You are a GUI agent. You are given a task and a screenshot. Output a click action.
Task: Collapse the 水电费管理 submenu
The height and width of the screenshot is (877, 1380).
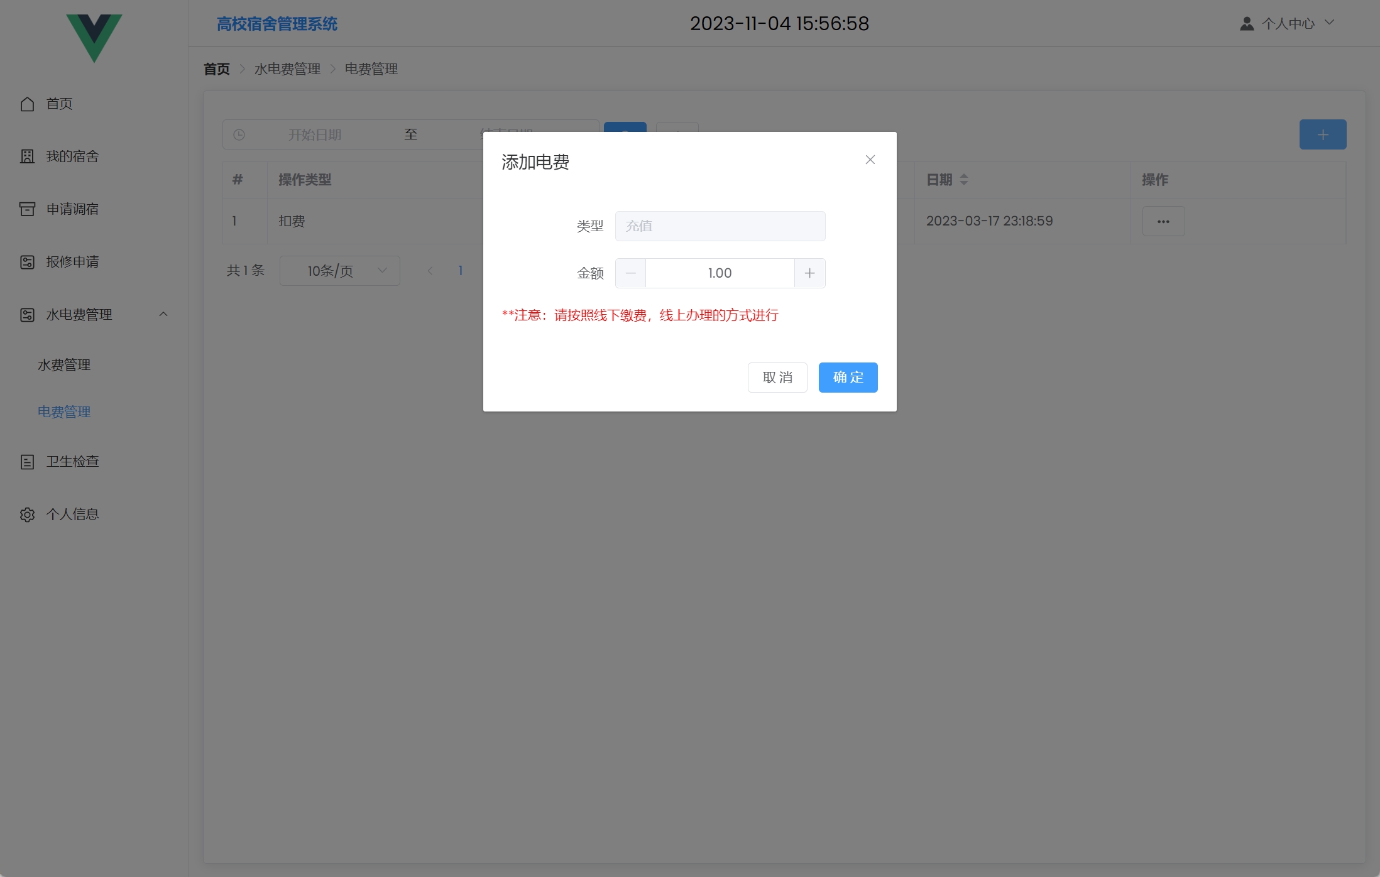click(x=163, y=315)
